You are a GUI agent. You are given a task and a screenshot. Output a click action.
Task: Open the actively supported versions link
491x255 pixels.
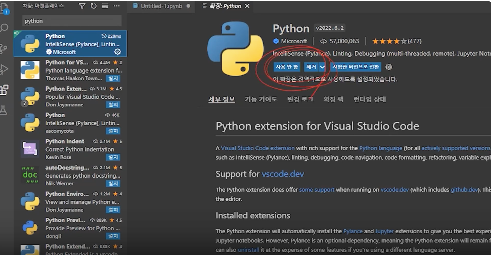click(456, 148)
